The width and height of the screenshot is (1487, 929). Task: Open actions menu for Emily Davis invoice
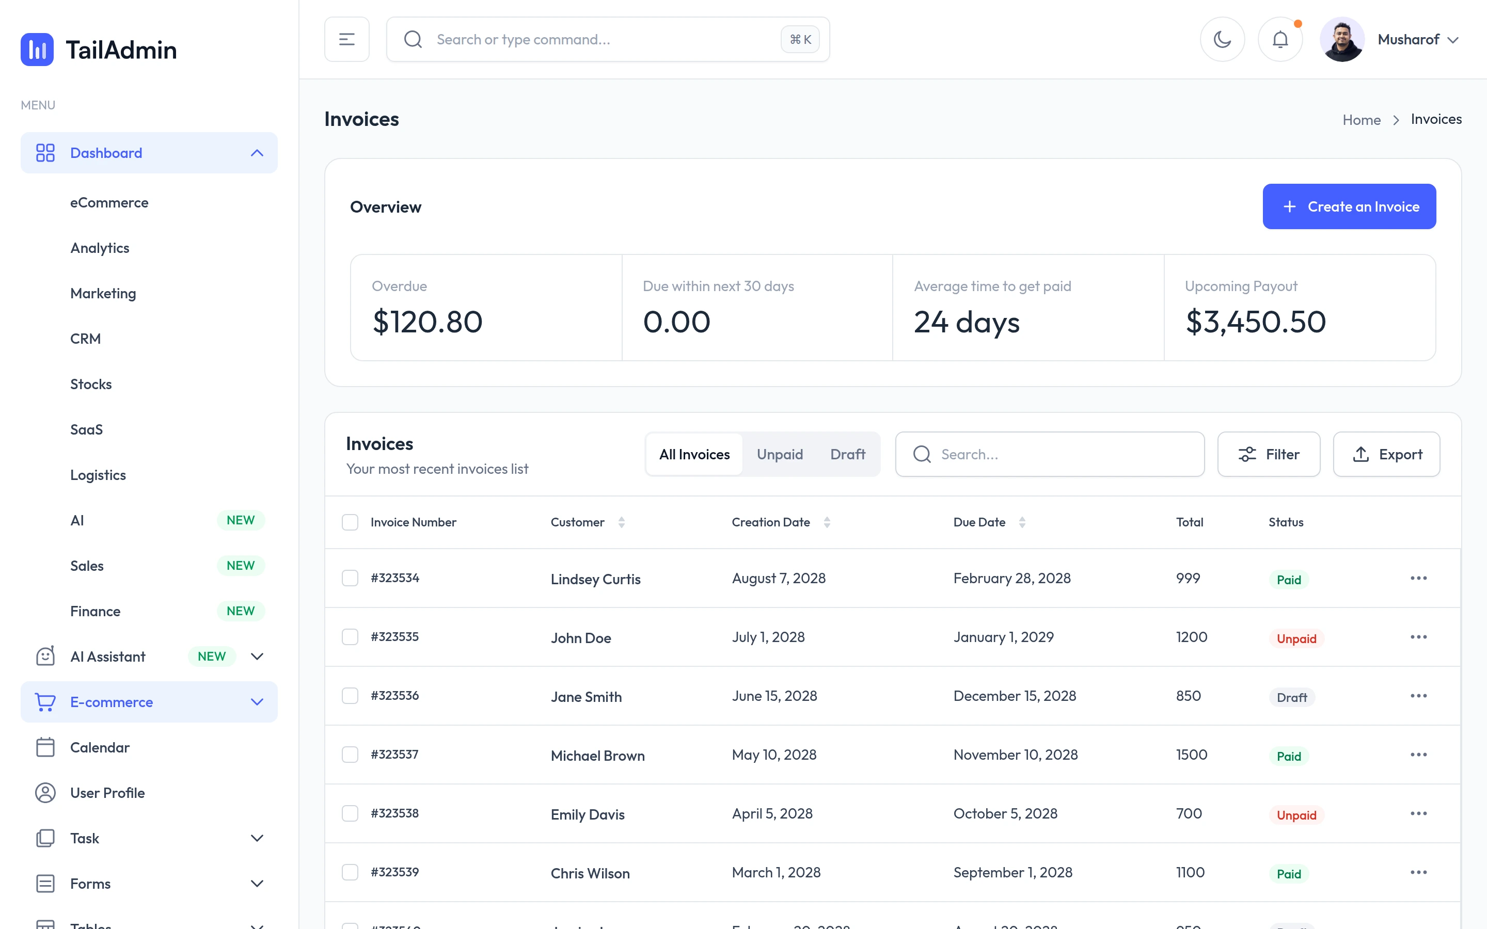(x=1418, y=813)
